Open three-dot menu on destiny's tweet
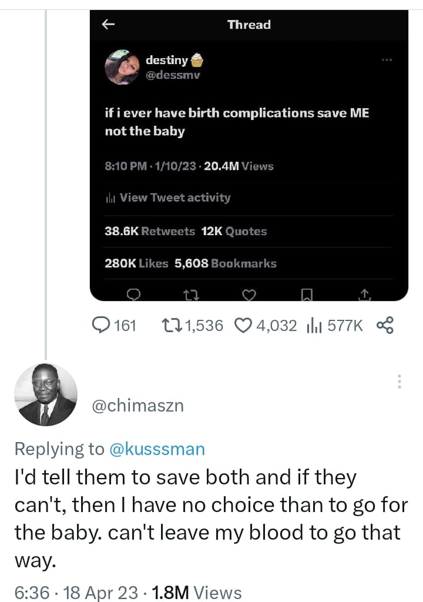Screen dimensions: 423x602 (x=386, y=60)
